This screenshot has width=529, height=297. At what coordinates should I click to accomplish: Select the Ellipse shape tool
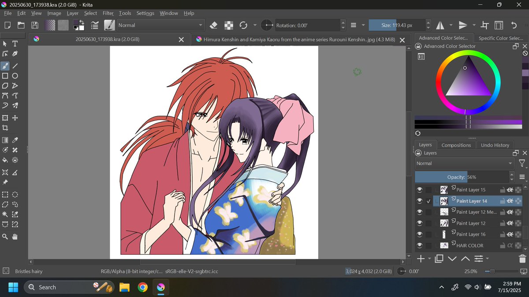15,76
